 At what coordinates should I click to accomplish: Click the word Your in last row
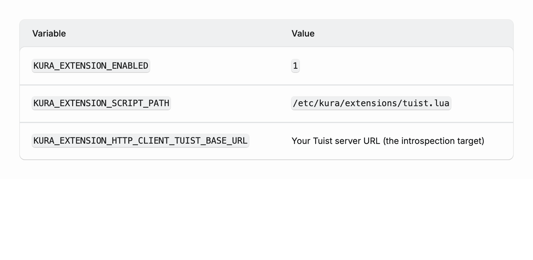pos(301,141)
